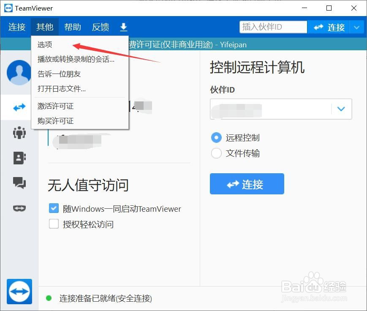Open the meeting people sidebar icon
Image resolution: width=367 pixels, height=311 pixels.
pos(19,133)
